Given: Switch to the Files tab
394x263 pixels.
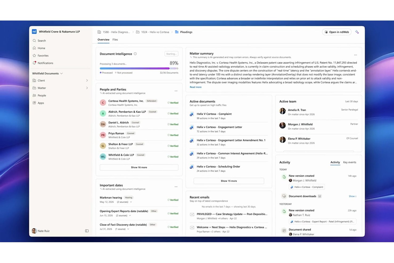Looking at the screenshot, I should point(115,40).
